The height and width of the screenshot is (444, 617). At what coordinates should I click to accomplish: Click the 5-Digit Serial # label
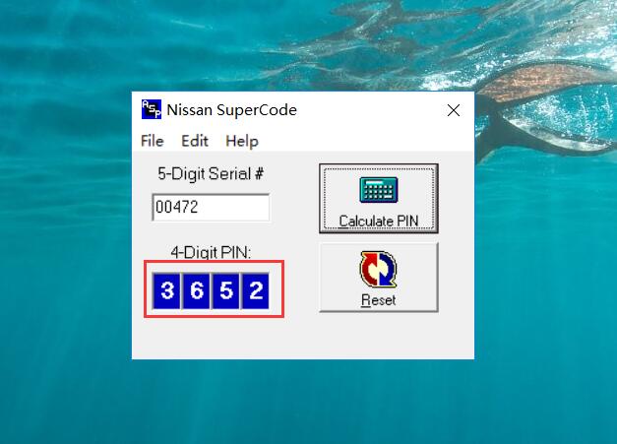[211, 173]
